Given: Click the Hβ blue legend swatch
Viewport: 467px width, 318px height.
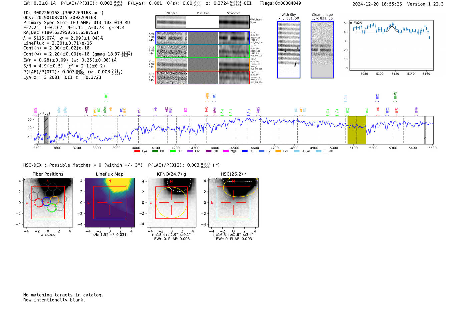Looking at the screenshot, I should pyautogui.click(x=245, y=151).
